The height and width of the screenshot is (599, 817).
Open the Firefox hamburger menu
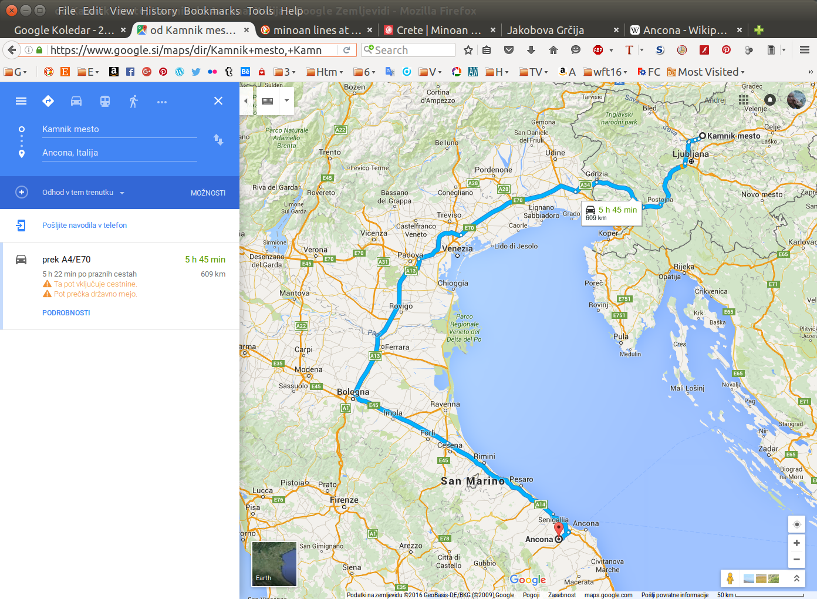point(805,50)
